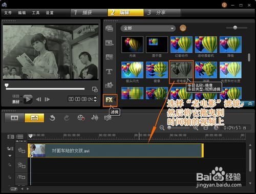Viewport: 256px width, 194px height.
Task: Zoom out the timeline
Action: pyautogui.click(x=162, y=128)
